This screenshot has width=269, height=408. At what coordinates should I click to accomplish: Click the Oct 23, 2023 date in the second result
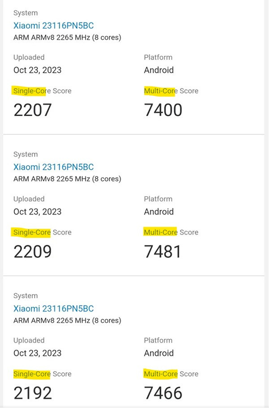pos(37,211)
